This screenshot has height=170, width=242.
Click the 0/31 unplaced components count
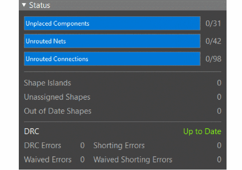213,23
